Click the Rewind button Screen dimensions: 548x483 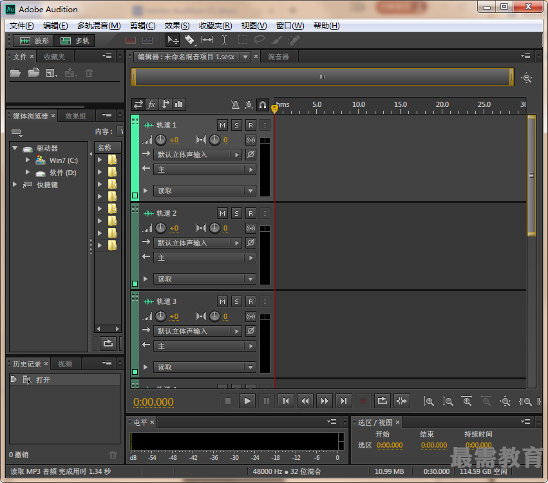(x=305, y=401)
